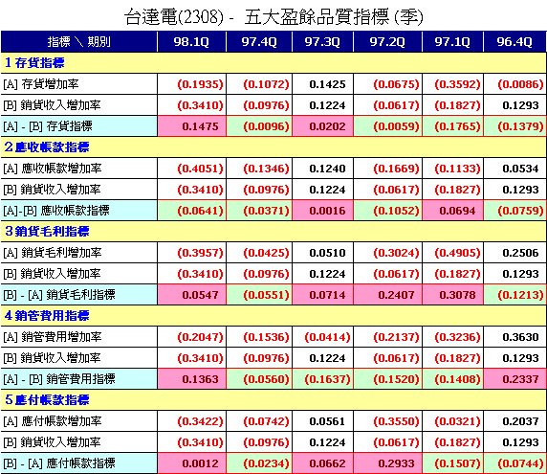This screenshot has width=547, height=474.
Task: Click the 指標＼期別 header cell
Action: (x=79, y=42)
